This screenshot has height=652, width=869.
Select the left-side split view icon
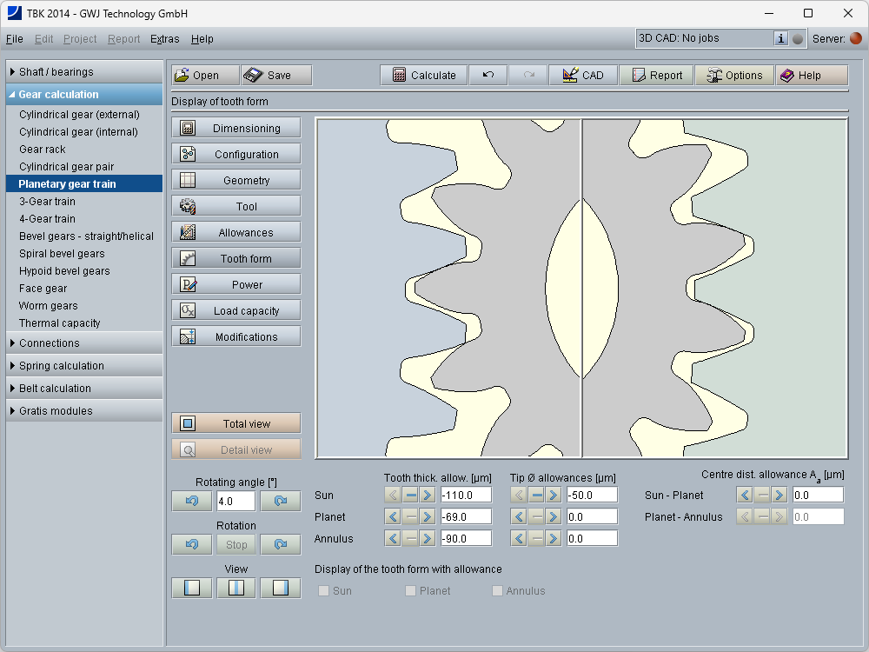pyautogui.click(x=192, y=589)
